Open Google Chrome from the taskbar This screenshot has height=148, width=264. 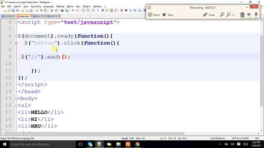tap(137, 144)
